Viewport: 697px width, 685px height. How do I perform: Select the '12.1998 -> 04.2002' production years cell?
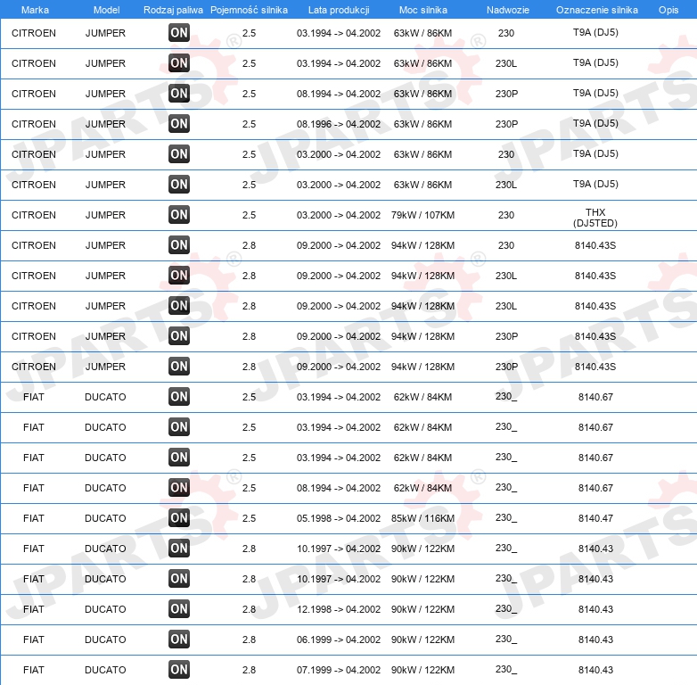pyautogui.click(x=339, y=609)
